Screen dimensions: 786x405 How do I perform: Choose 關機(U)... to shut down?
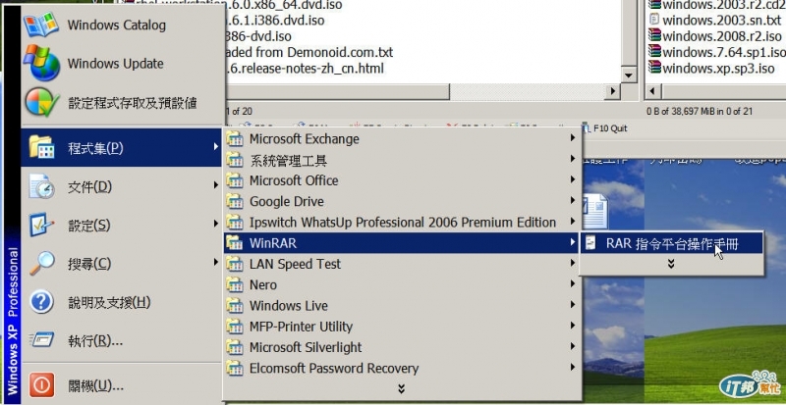[122, 385]
